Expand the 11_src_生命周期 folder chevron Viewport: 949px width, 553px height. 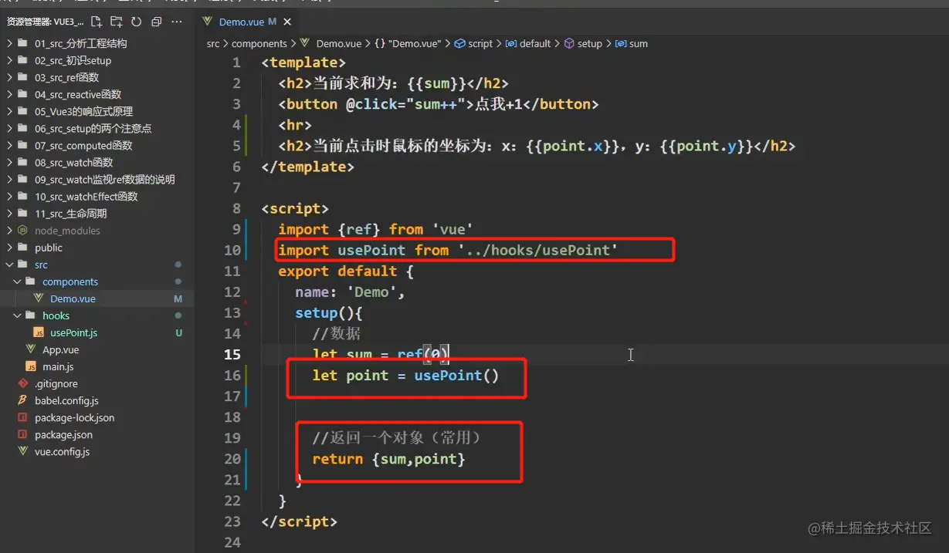(x=9, y=214)
